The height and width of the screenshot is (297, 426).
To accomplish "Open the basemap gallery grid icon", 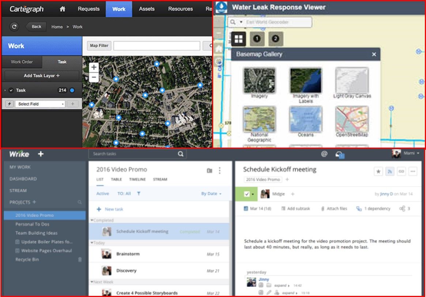I will click(x=238, y=39).
